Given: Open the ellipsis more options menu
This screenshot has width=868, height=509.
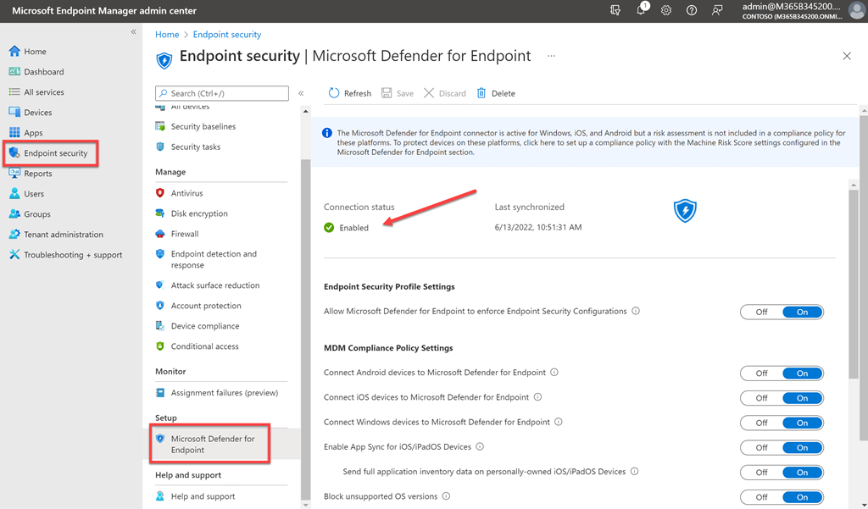Looking at the screenshot, I should point(551,57).
